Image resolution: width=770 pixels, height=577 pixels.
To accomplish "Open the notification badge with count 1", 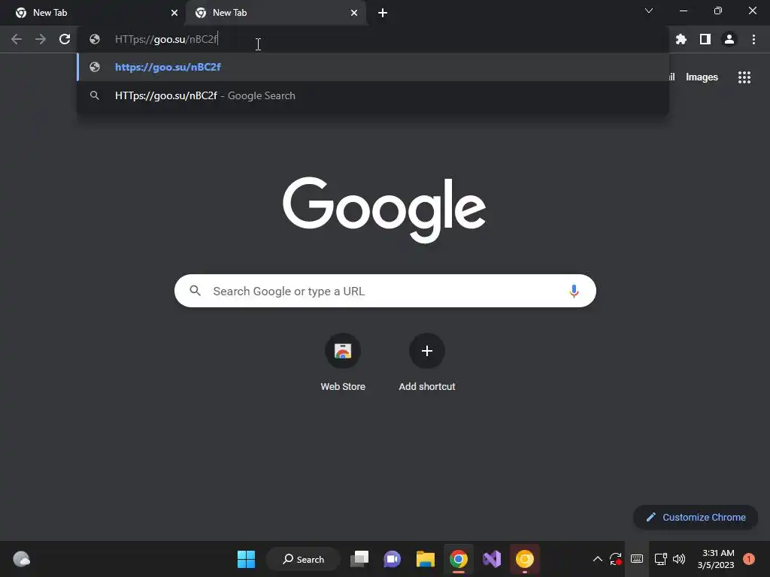I will click(x=748, y=559).
